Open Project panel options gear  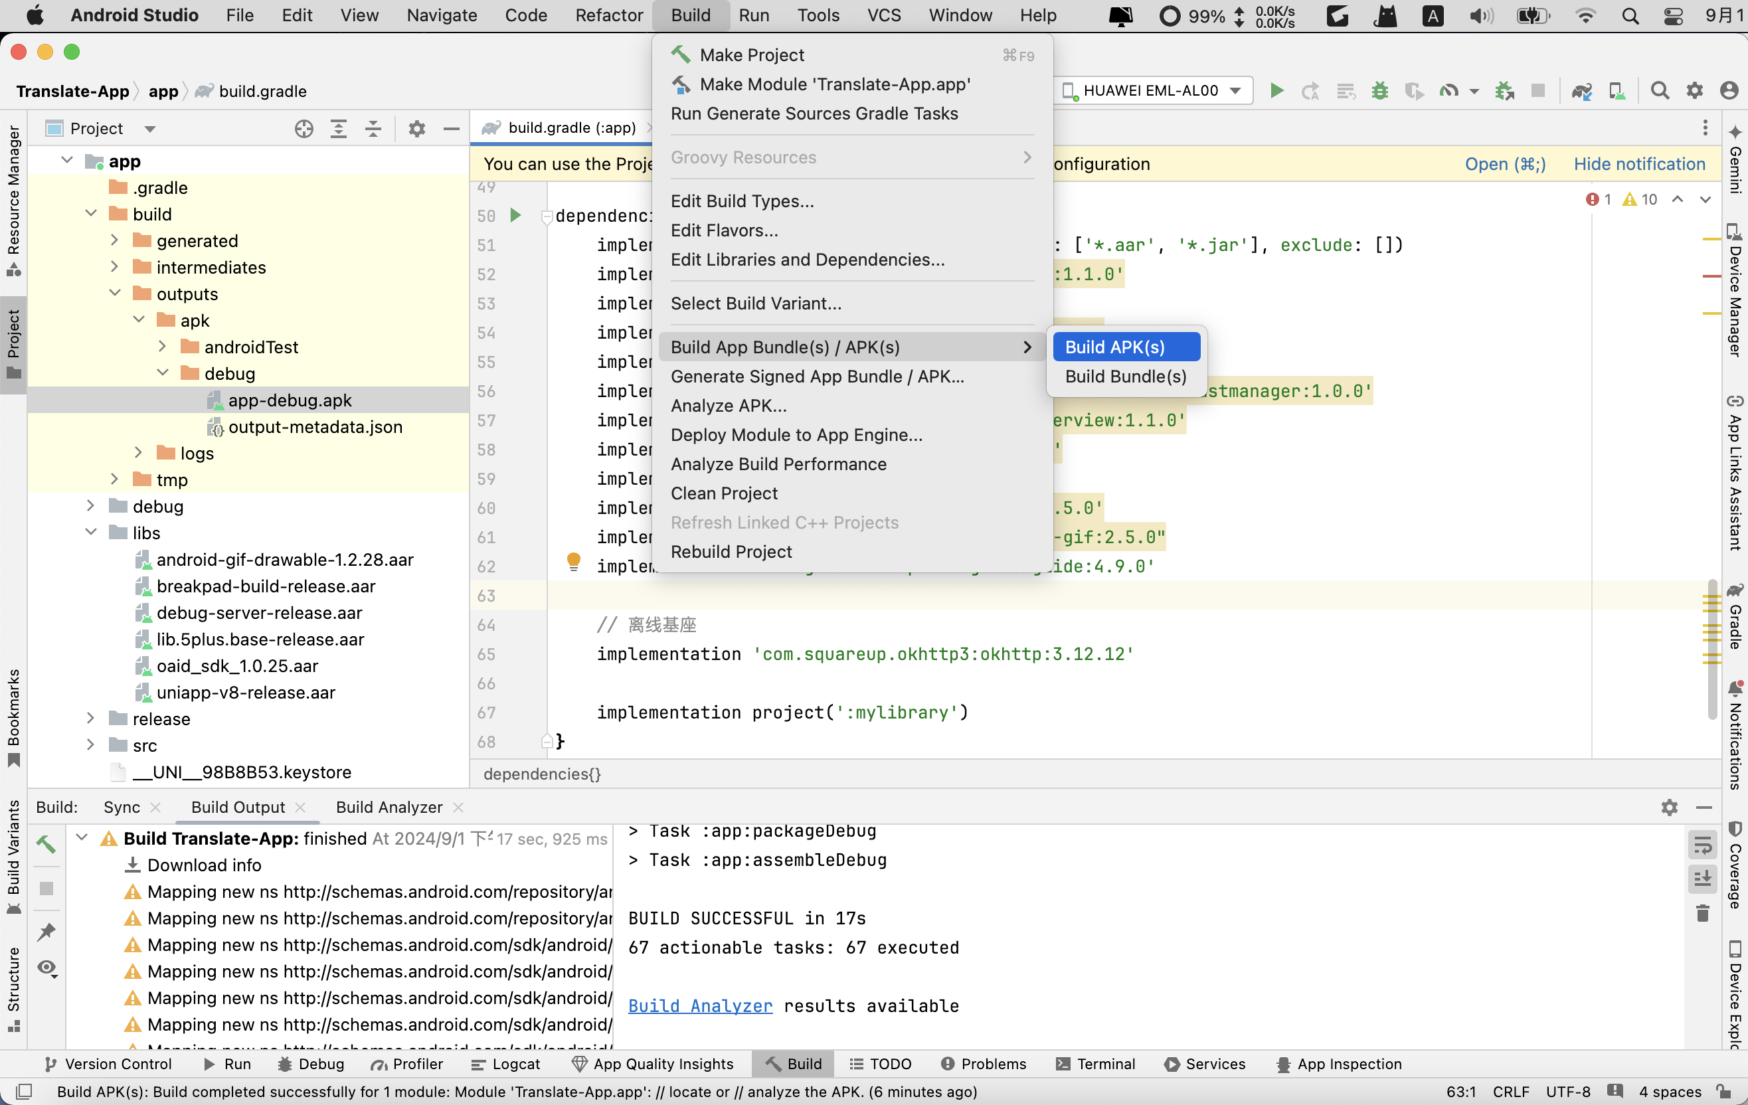pyautogui.click(x=416, y=129)
